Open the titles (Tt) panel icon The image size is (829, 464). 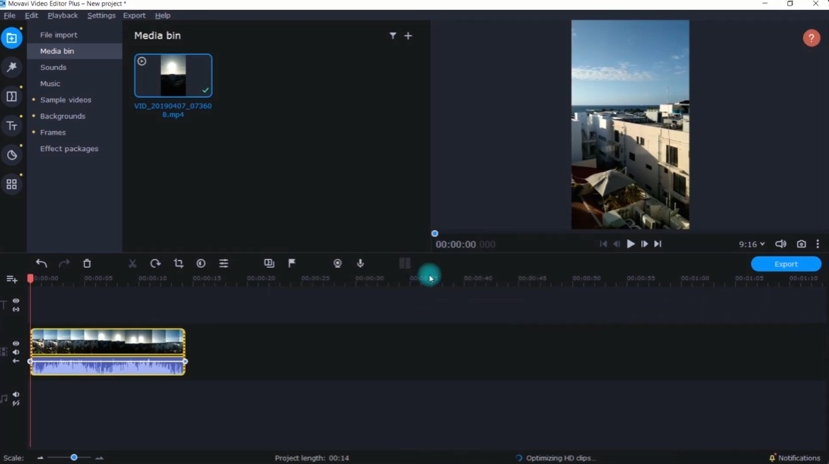click(x=11, y=126)
